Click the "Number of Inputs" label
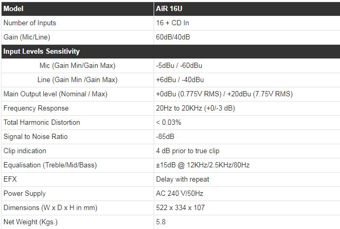Viewport: 340px width, 229px height. [x=30, y=23]
